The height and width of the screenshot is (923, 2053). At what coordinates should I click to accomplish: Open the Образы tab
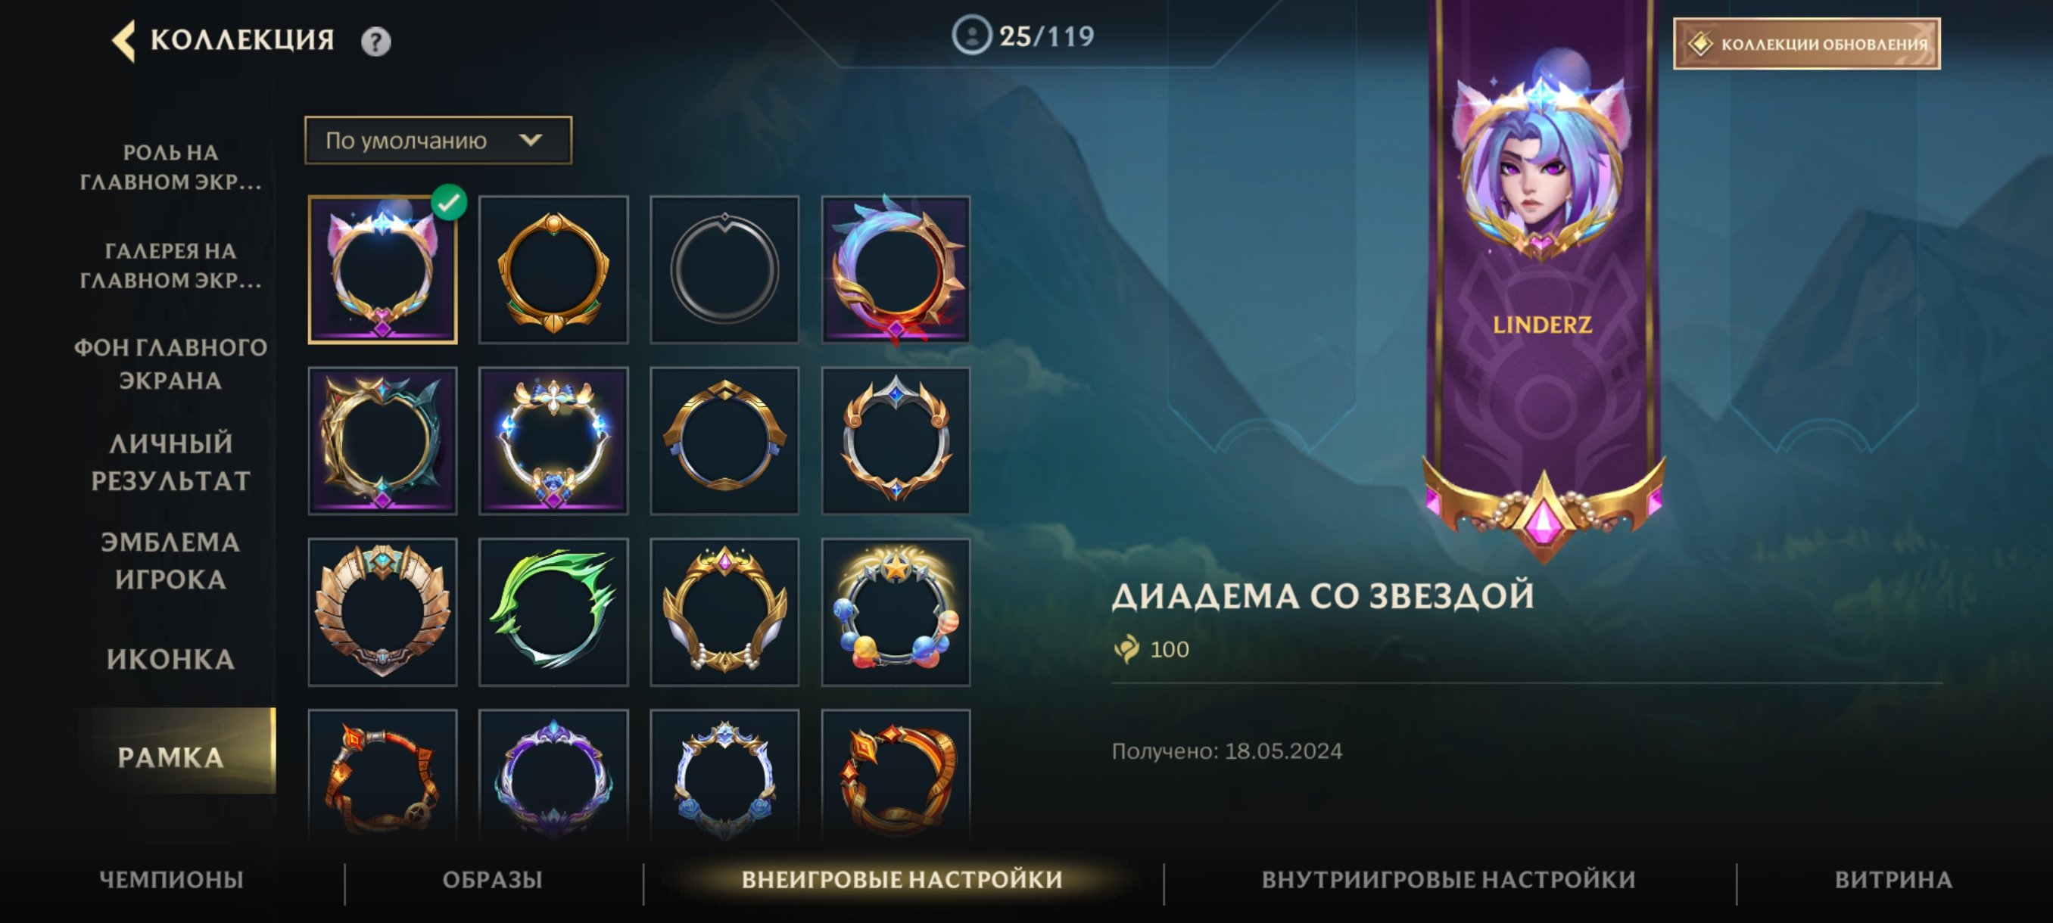493,879
